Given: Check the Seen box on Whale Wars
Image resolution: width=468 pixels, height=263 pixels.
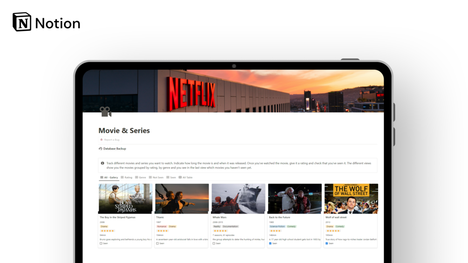Looking at the screenshot, I should pyautogui.click(x=214, y=243).
